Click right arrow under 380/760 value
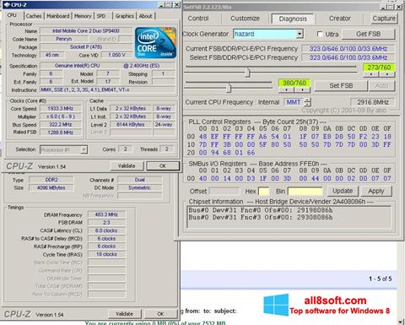405x325 pixels. 302,89
